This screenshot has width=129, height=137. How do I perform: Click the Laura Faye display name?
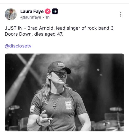coord(32,12)
